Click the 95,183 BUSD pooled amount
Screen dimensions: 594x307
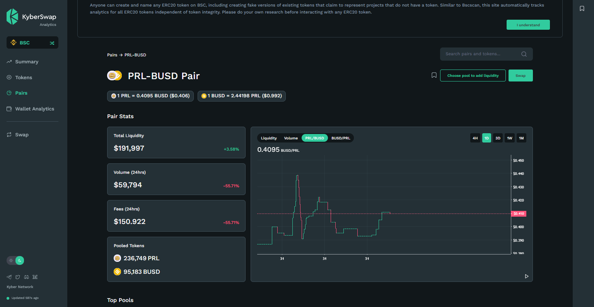142,272
